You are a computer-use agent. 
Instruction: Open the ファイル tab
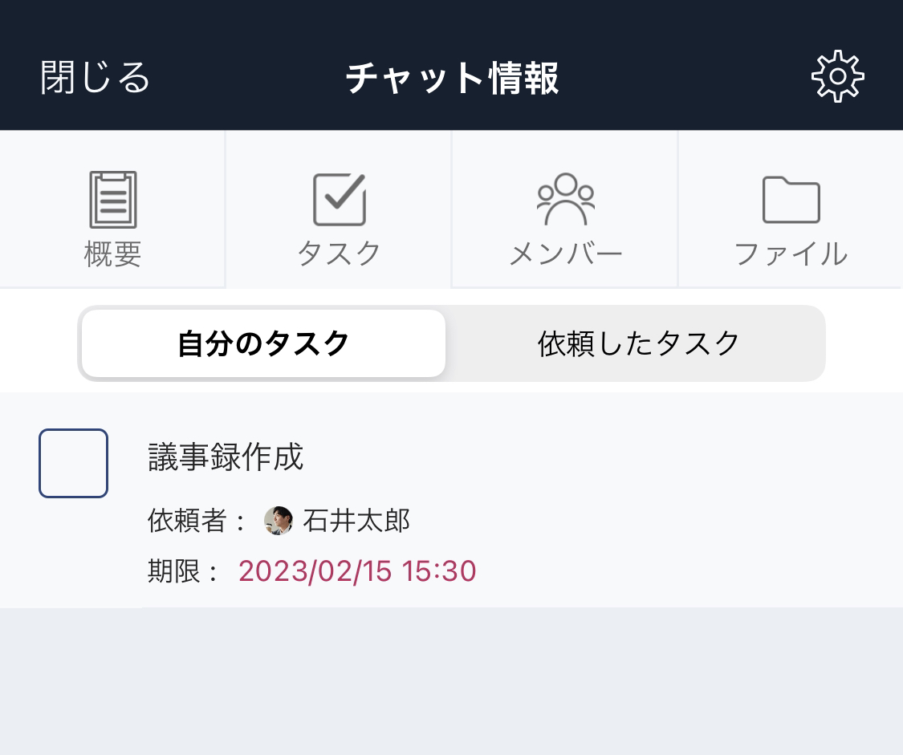[x=791, y=209]
